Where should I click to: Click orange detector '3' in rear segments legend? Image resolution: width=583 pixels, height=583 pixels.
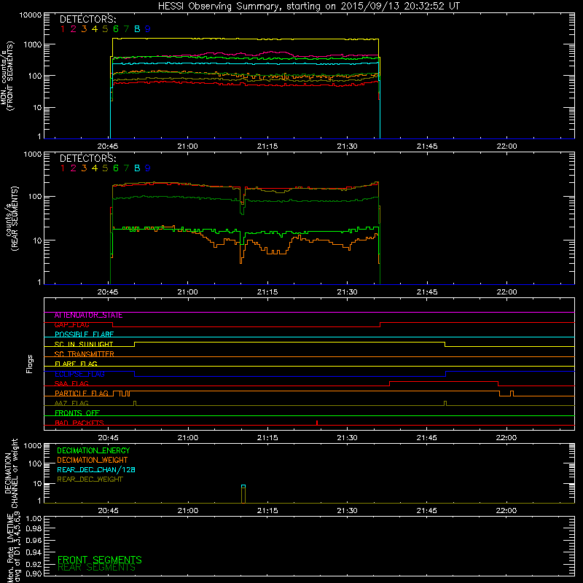coord(84,168)
